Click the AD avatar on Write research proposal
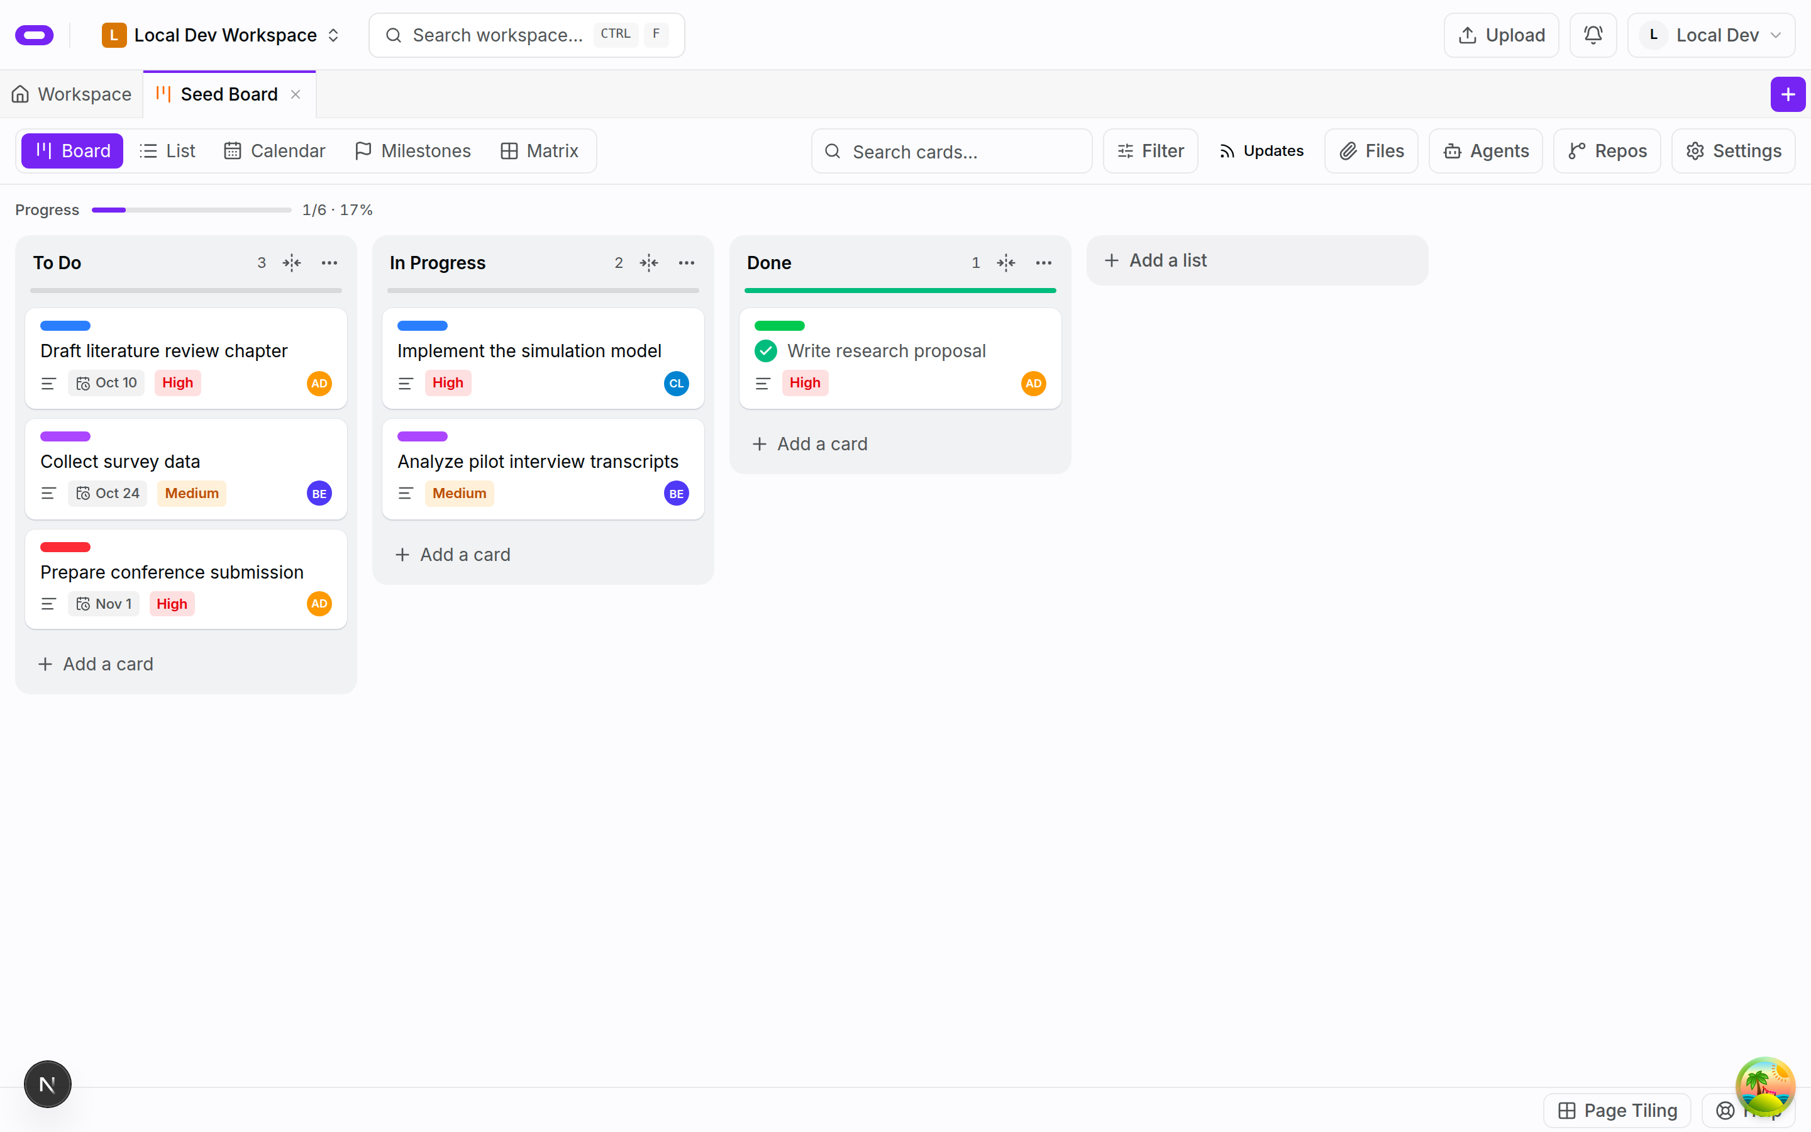1811x1132 pixels. 1034,384
